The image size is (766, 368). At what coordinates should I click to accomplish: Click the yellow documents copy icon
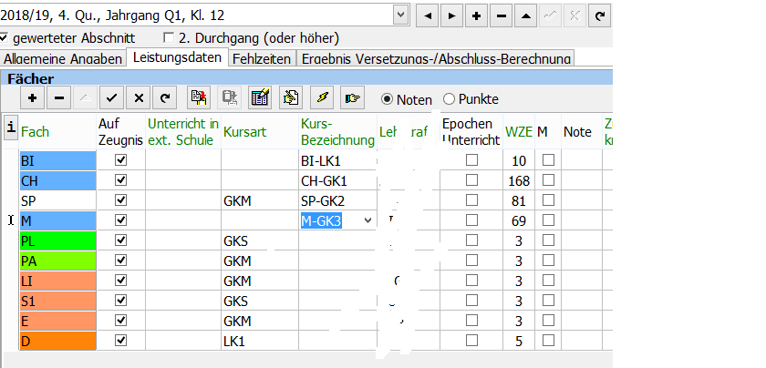291,98
